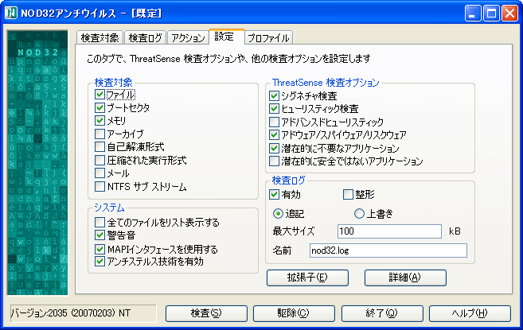The width and height of the screenshot is (523, 330).
Task: Open the 検査ログ tab
Action: click(145, 37)
